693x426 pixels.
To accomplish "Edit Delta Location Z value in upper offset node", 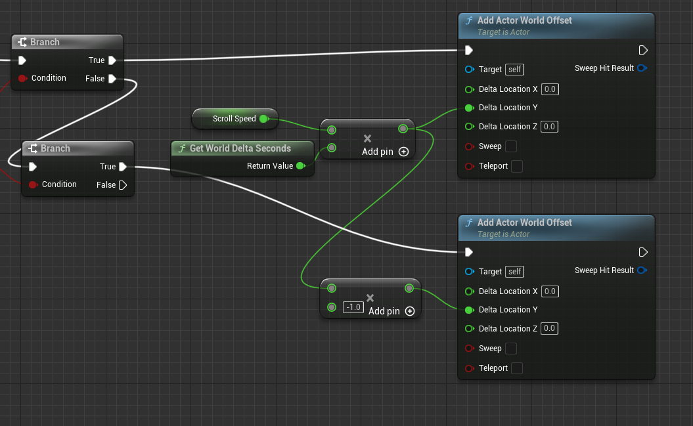I will point(549,127).
